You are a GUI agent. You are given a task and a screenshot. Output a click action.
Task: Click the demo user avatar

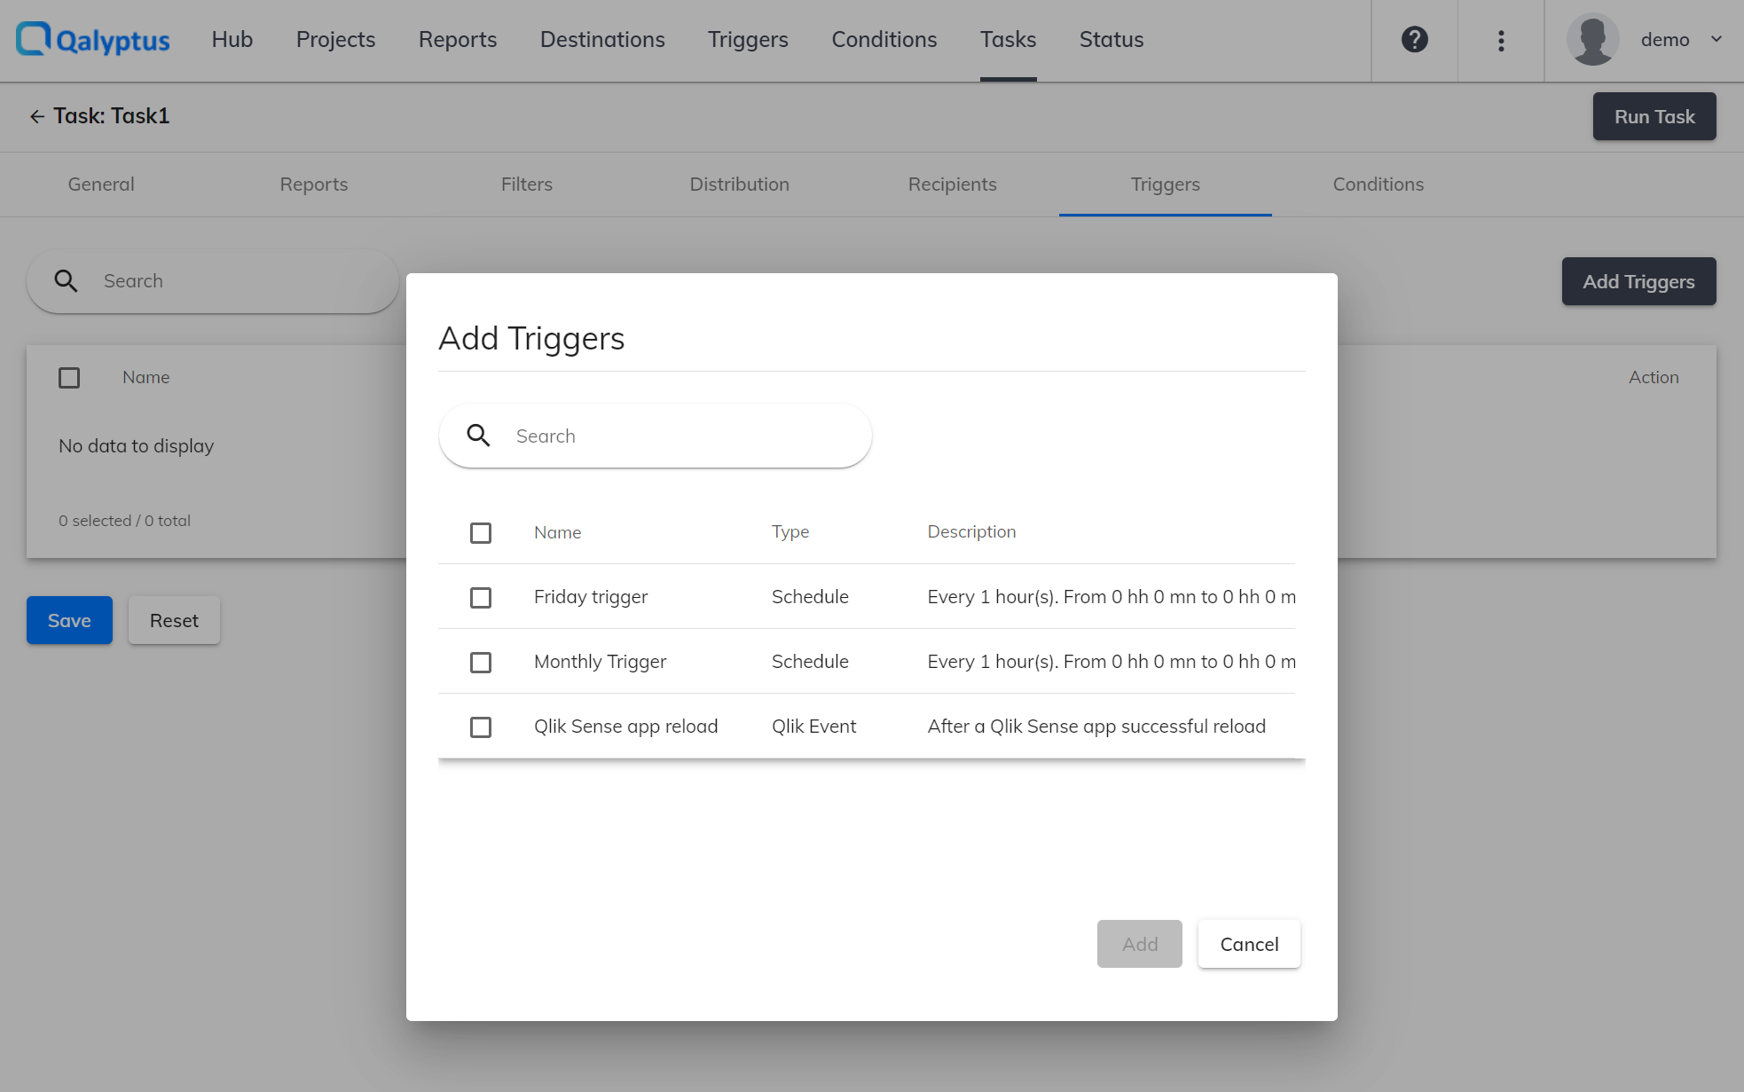[1593, 40]
